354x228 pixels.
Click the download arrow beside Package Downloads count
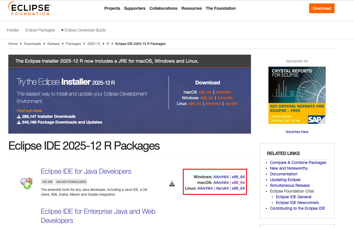(18, 122)
